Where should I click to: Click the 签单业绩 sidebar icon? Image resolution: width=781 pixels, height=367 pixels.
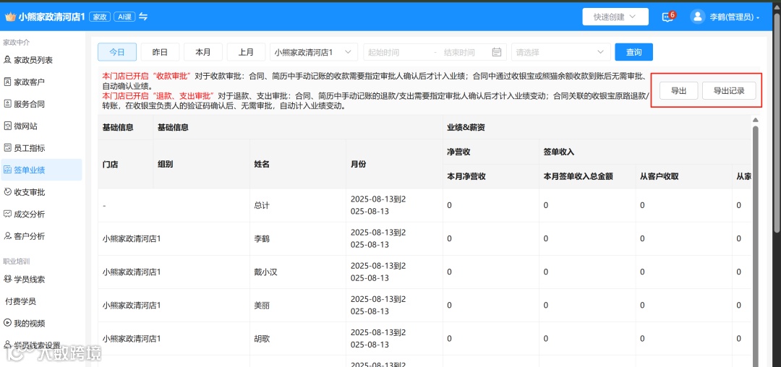7,170
